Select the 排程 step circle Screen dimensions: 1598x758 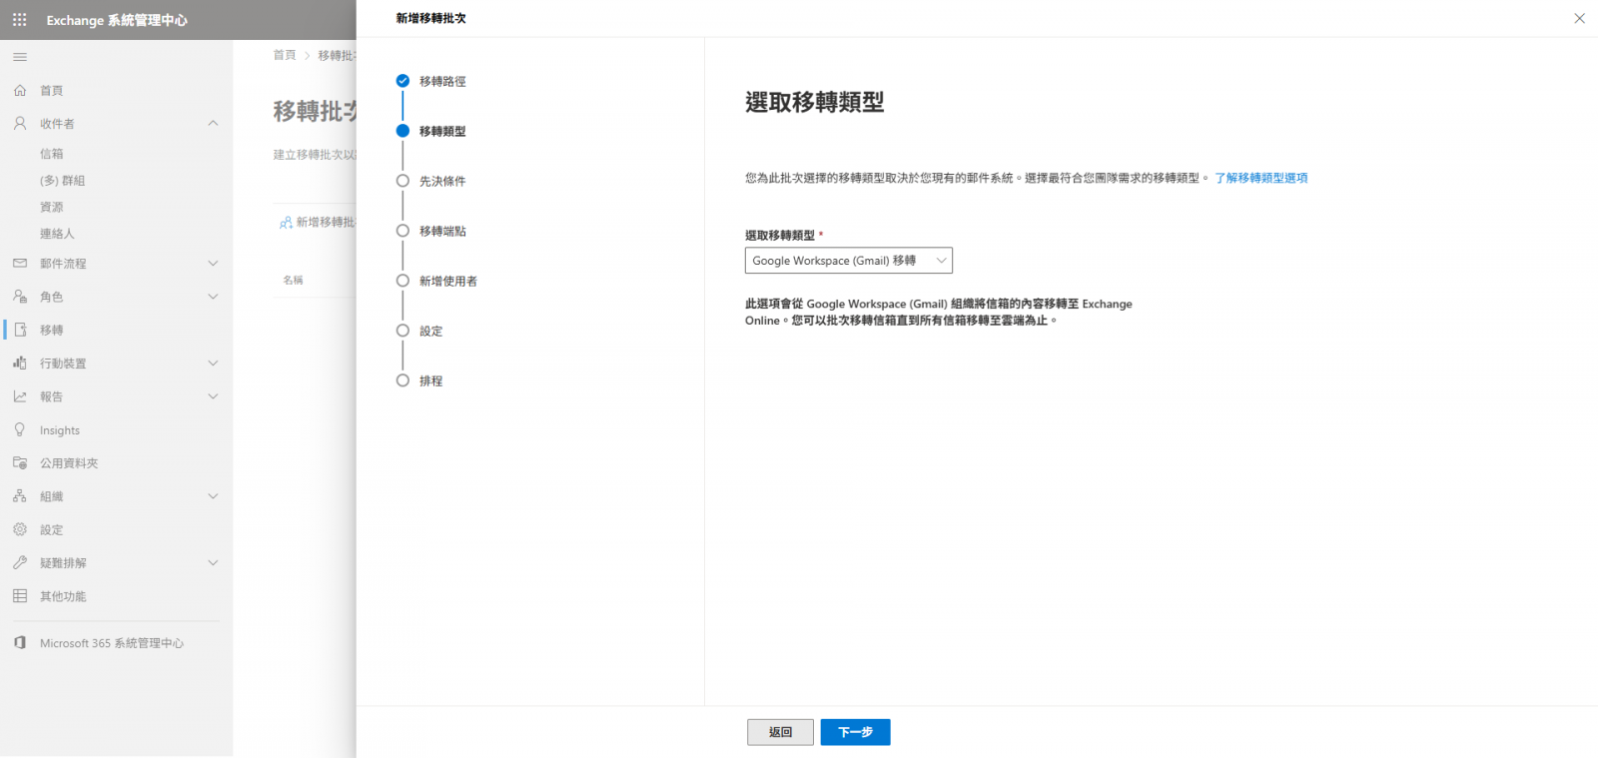pyautogui.click(x=402, y=380)
